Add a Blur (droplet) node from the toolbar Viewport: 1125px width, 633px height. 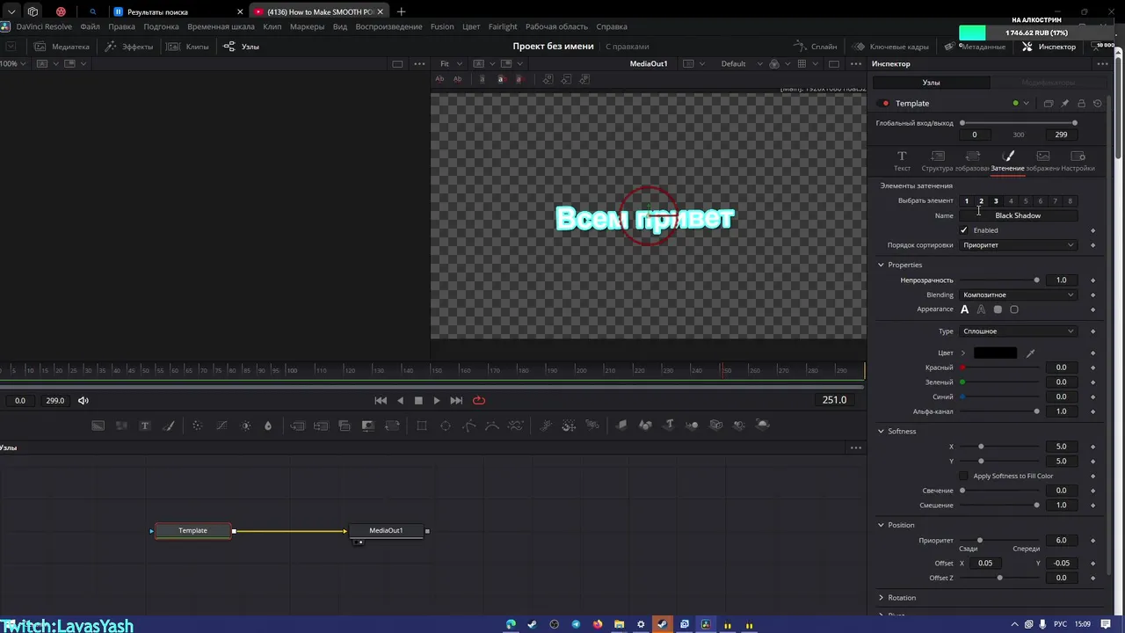(x=268, y=426)
